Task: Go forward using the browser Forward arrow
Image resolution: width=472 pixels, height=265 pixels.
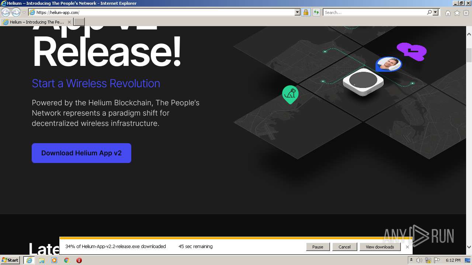Action: coord(16,12)
